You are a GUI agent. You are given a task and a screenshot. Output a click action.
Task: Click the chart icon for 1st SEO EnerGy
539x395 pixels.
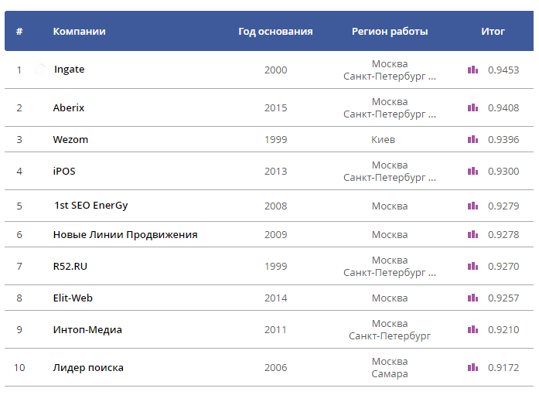[472, 206]
